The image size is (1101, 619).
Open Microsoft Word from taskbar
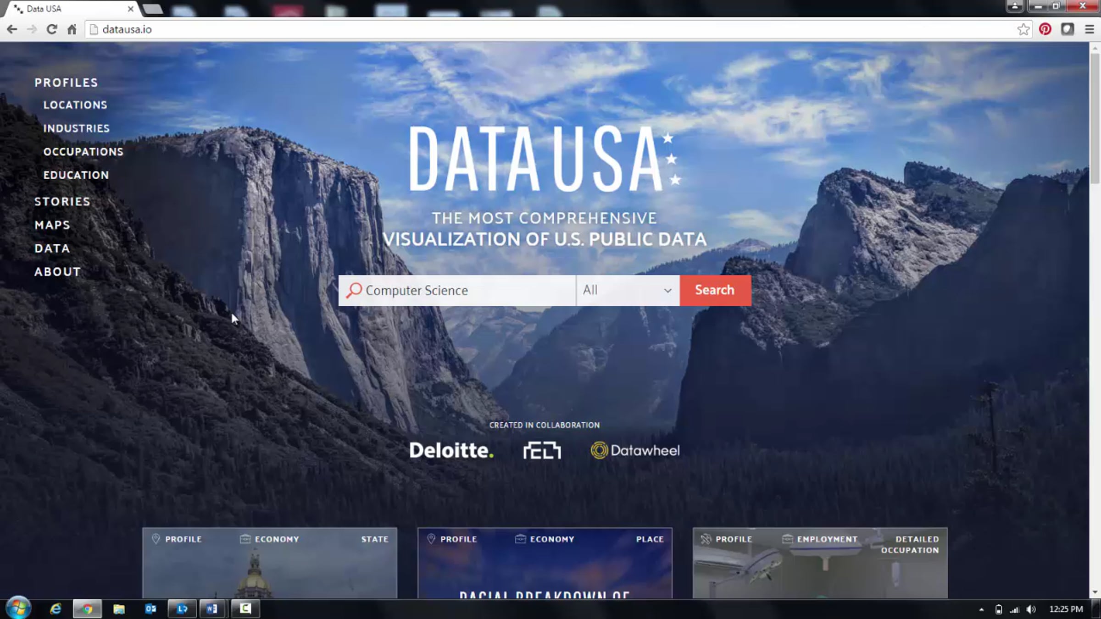212,609
